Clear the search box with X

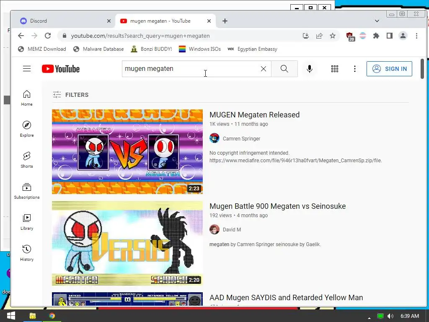263,69
